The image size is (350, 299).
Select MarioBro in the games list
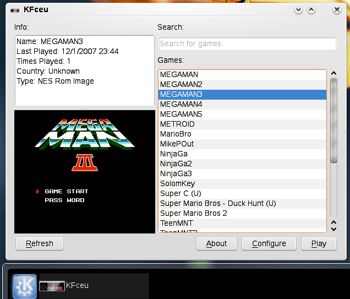pyautogui.click(x=242, y=134)
